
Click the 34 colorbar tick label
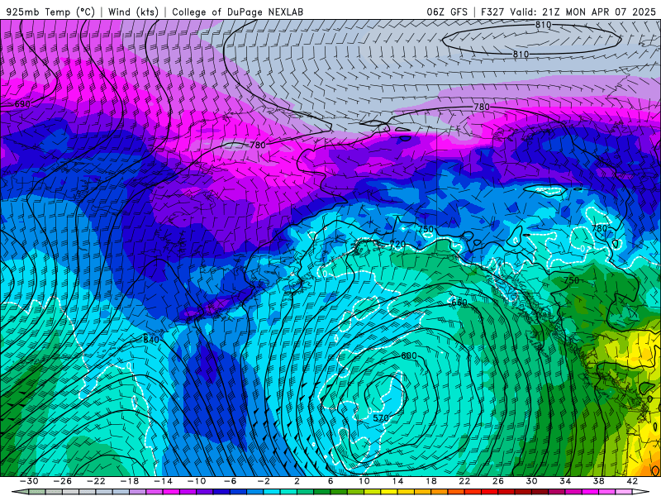pos(565,481)
